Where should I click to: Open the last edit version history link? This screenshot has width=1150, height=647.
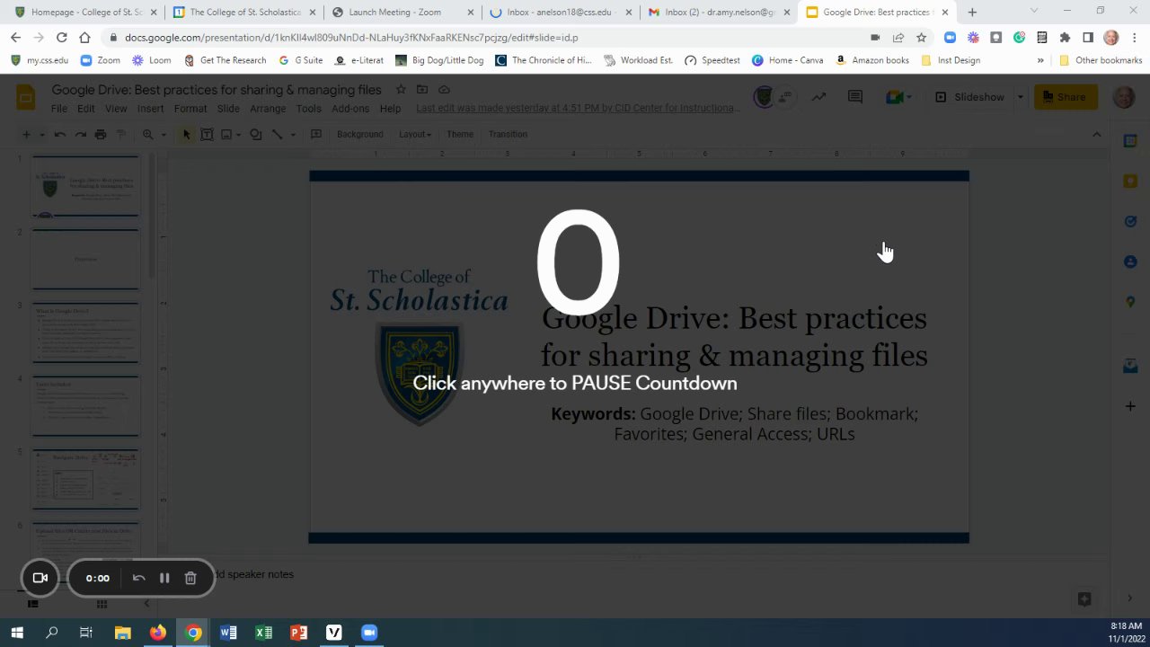click(x=577, y=108)
